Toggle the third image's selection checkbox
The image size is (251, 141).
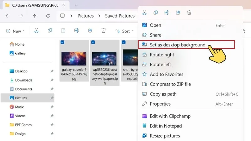(124, 42)
